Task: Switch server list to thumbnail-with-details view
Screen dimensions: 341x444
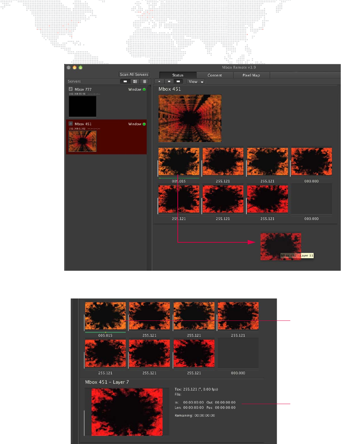Action: point(135,82)
